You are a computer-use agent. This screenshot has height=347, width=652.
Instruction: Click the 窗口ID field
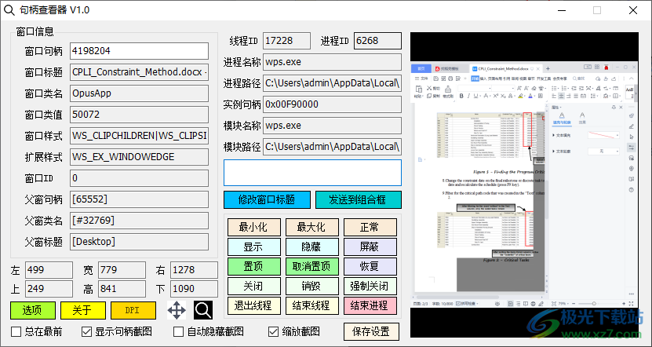(139, 178)
